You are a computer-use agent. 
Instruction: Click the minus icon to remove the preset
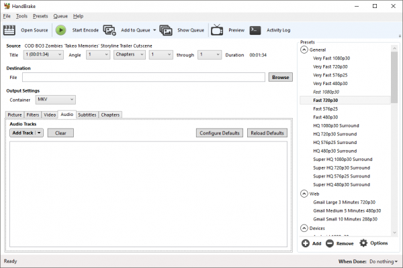(330, 243)
